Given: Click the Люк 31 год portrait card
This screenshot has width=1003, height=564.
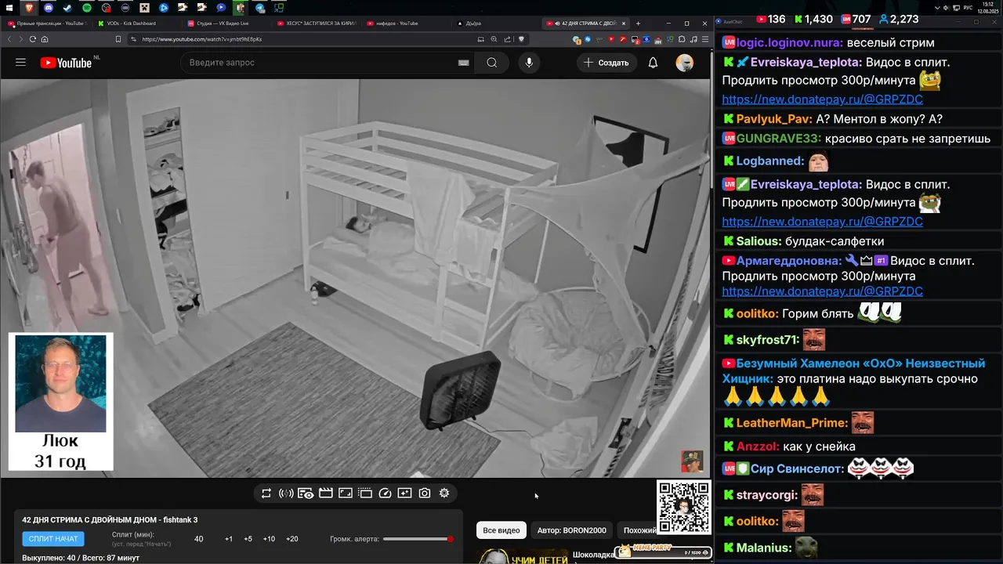Looking at the screenshot, I should click(x=60, y=402).
